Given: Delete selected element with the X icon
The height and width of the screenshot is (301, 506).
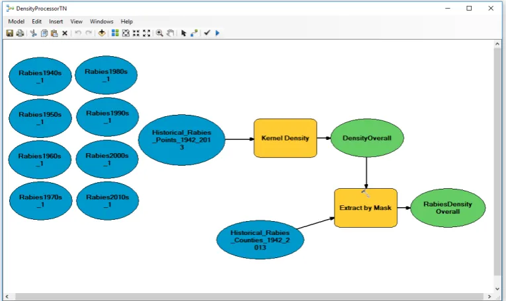Looking at the screenshot, I should [65, 33].
